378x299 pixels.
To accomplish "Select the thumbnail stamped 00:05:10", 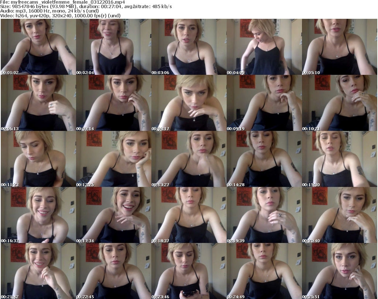I will (340, 47).
